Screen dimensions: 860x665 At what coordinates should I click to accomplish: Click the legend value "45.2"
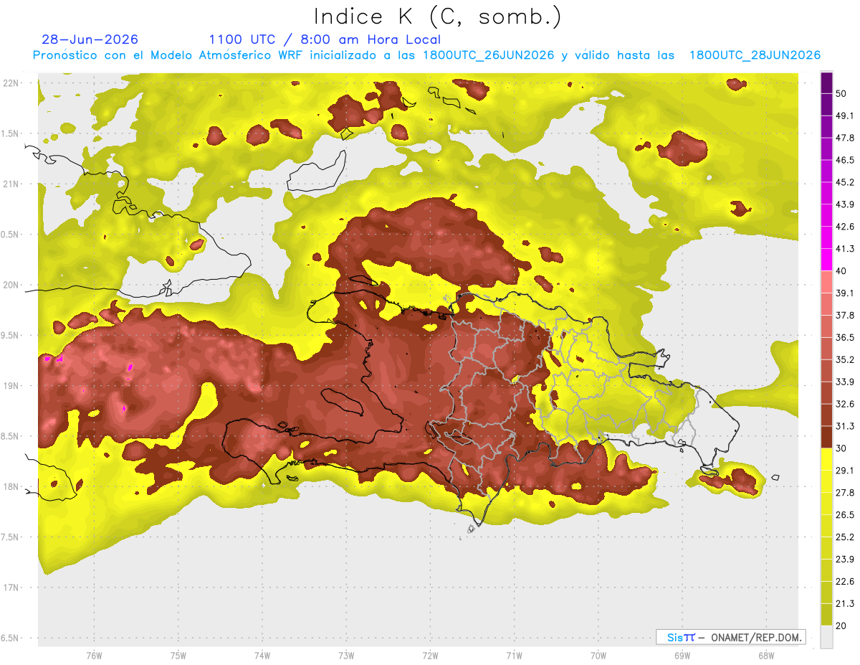845,182
